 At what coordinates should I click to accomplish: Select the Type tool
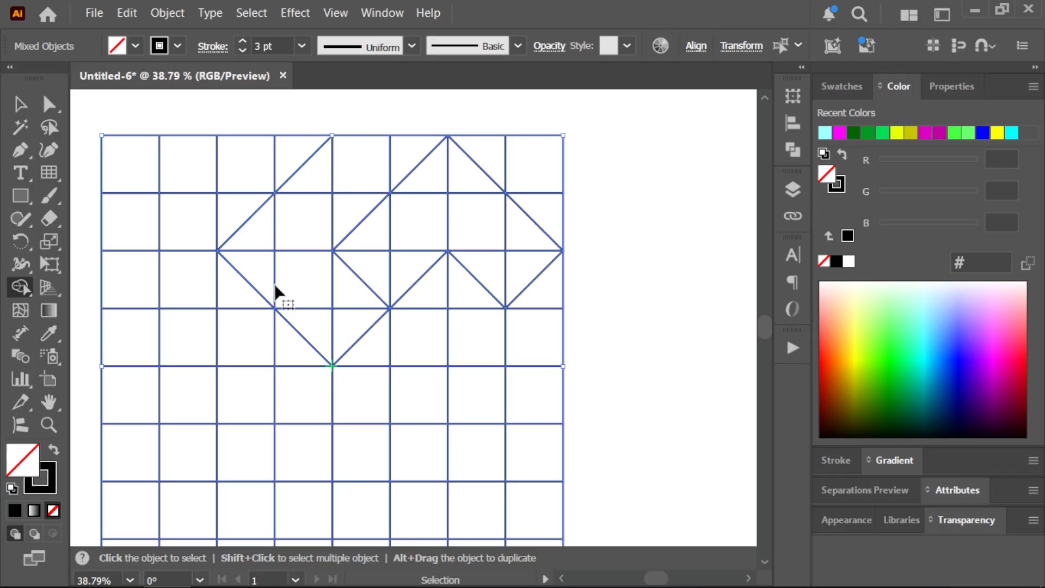[20, 173]
